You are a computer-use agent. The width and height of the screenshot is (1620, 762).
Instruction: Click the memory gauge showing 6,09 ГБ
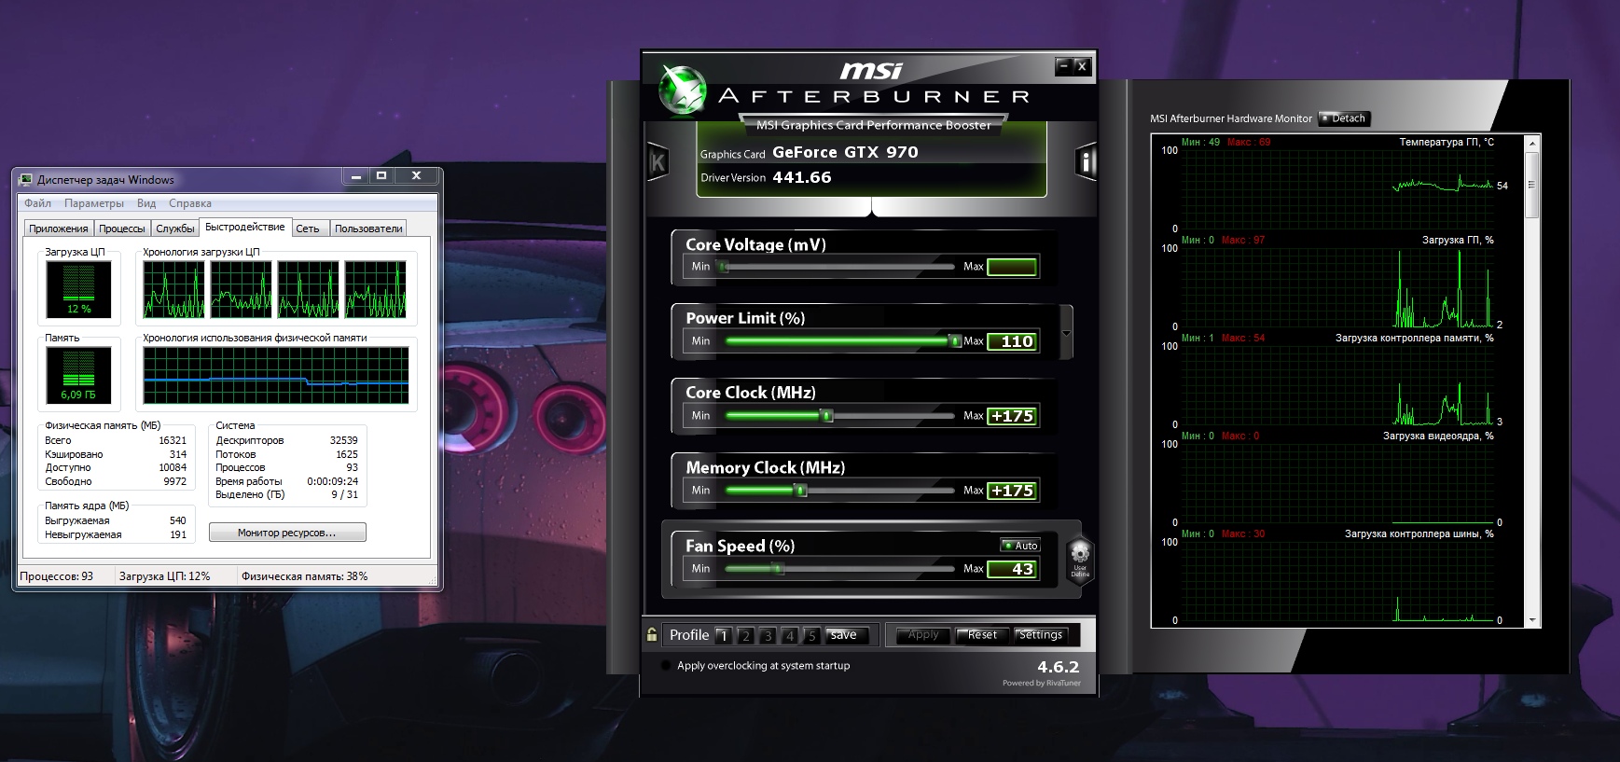pos(78,375)
